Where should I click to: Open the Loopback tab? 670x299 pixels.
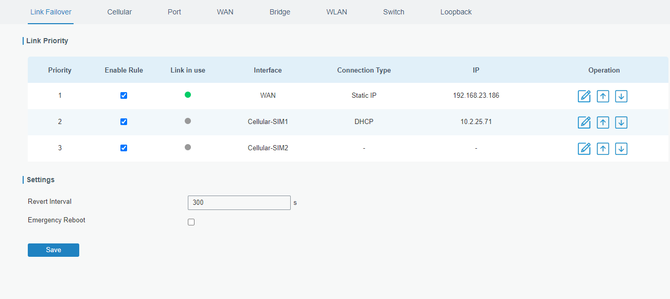tap(456, 12)
